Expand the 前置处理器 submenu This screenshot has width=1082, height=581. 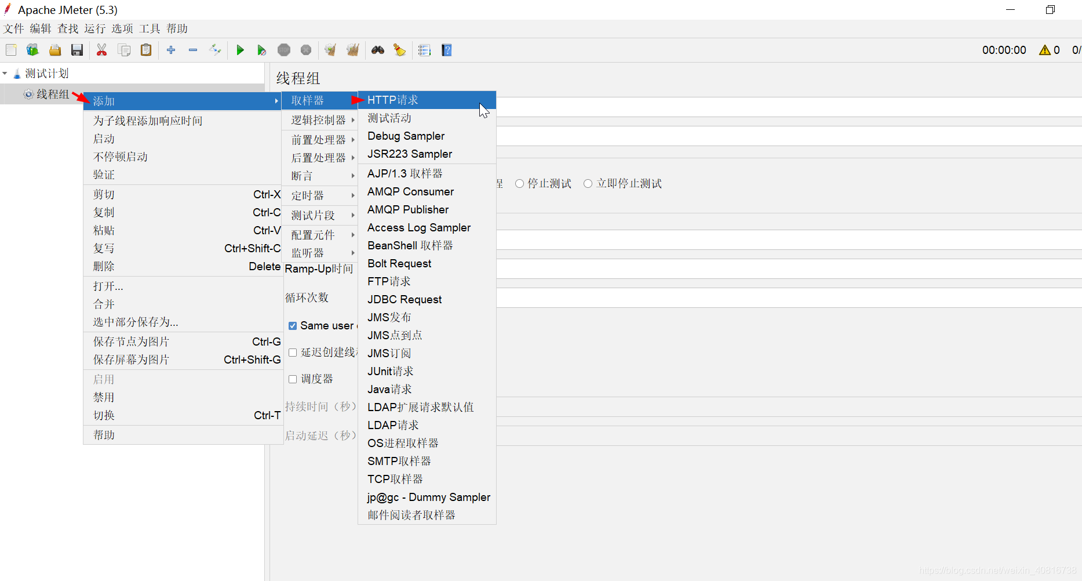[320, 140]
